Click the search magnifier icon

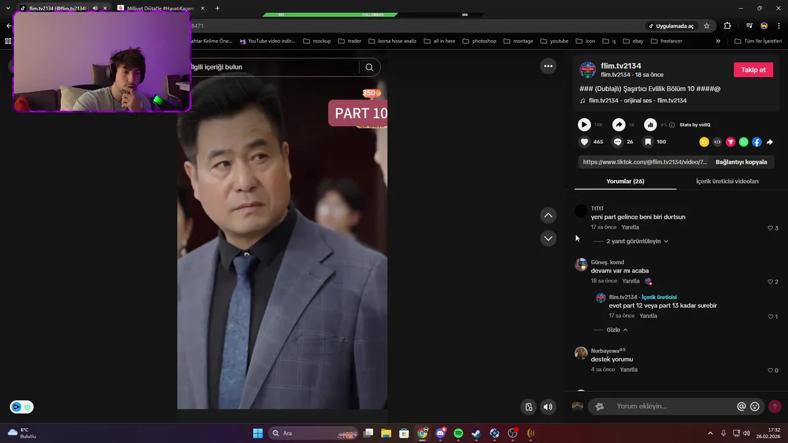[369, 68]
